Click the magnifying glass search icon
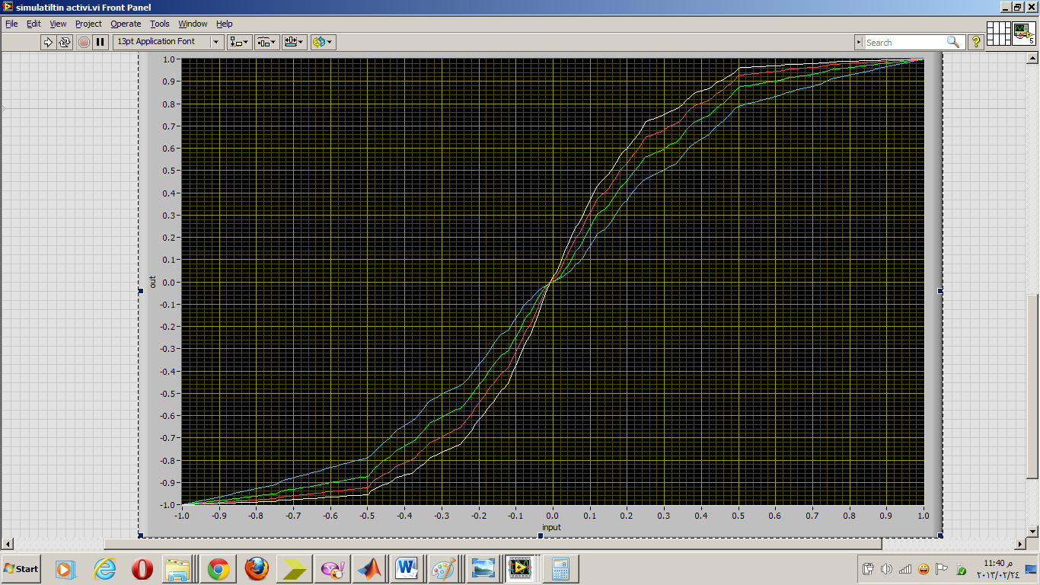1040x585 pixels. (953, 42)
